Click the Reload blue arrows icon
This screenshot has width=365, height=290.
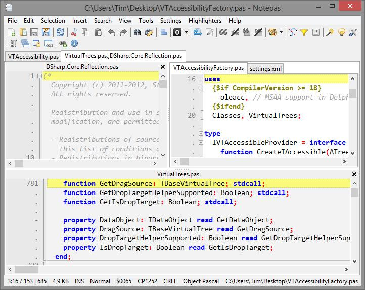(x=60, y=32)
